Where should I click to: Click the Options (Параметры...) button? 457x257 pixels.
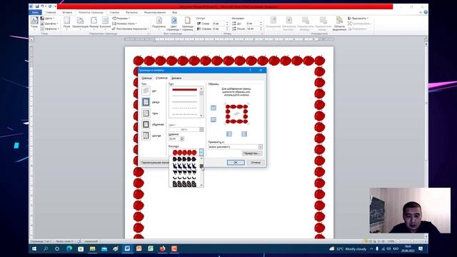coord(252,153)
